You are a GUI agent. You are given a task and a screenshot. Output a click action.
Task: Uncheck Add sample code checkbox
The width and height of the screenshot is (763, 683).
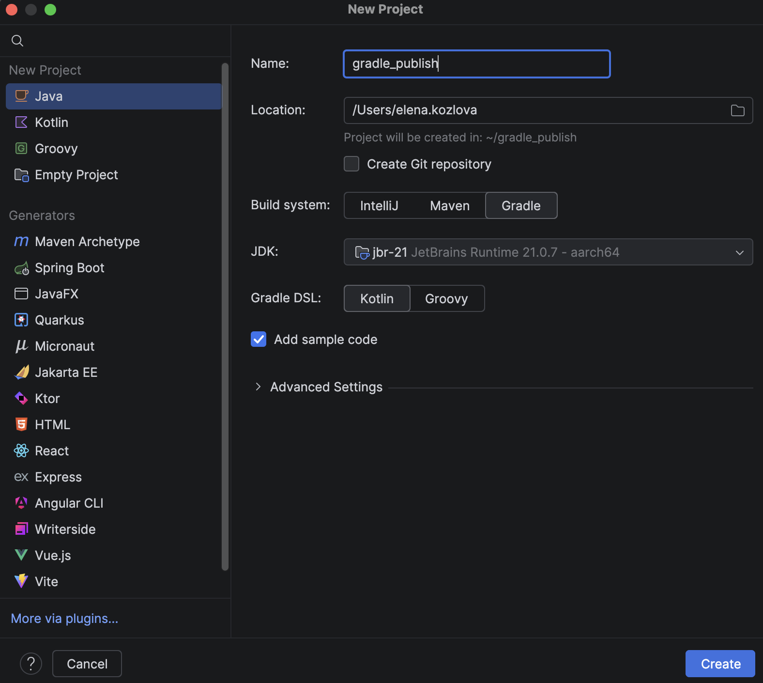[259, 339]
